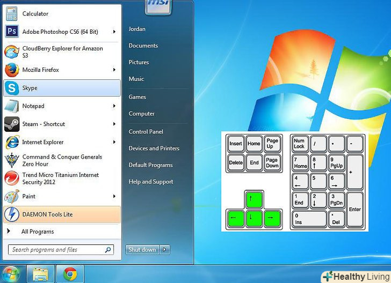The width and height of the screenshot is (391, 283).
Task: Click the Search programs and files field
Action: (x=61, y=250)
